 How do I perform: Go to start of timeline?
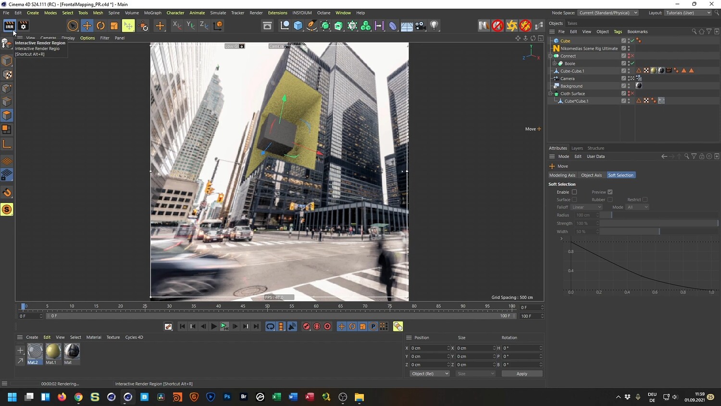[x=182, y=326]
